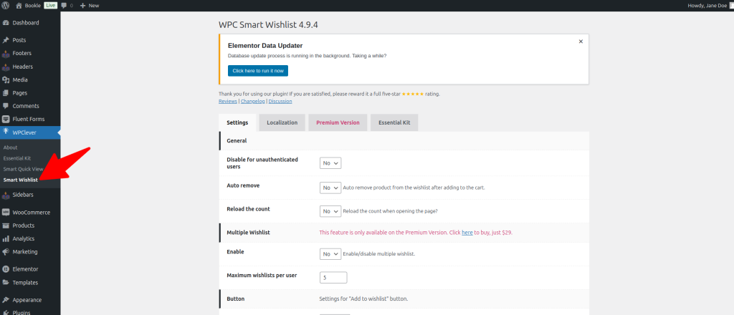
Task: Open the Changelog link
Action: coord(253,101)
